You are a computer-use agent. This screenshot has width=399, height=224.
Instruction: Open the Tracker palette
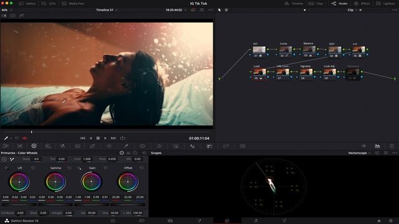click(x=160, y=146)
